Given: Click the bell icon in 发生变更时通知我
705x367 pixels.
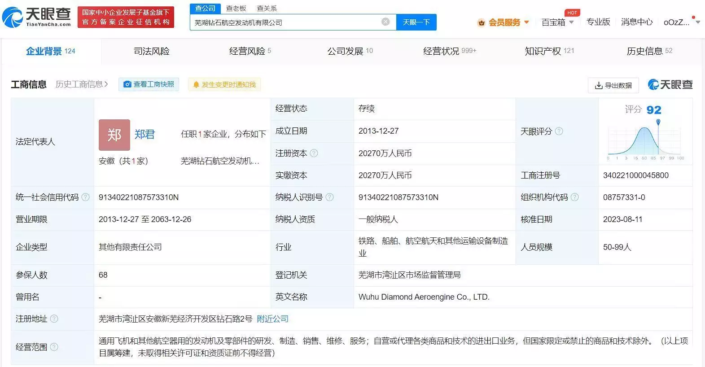Looking at the screenshot, I should click(196, 84).
